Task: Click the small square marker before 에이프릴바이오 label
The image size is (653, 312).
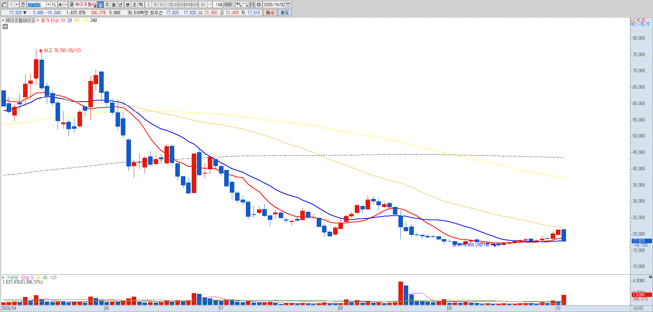Action: (3, 21)
